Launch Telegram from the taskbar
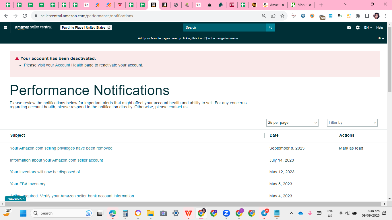The width and height of the screenshot is (392, 220). pos(264,213)
